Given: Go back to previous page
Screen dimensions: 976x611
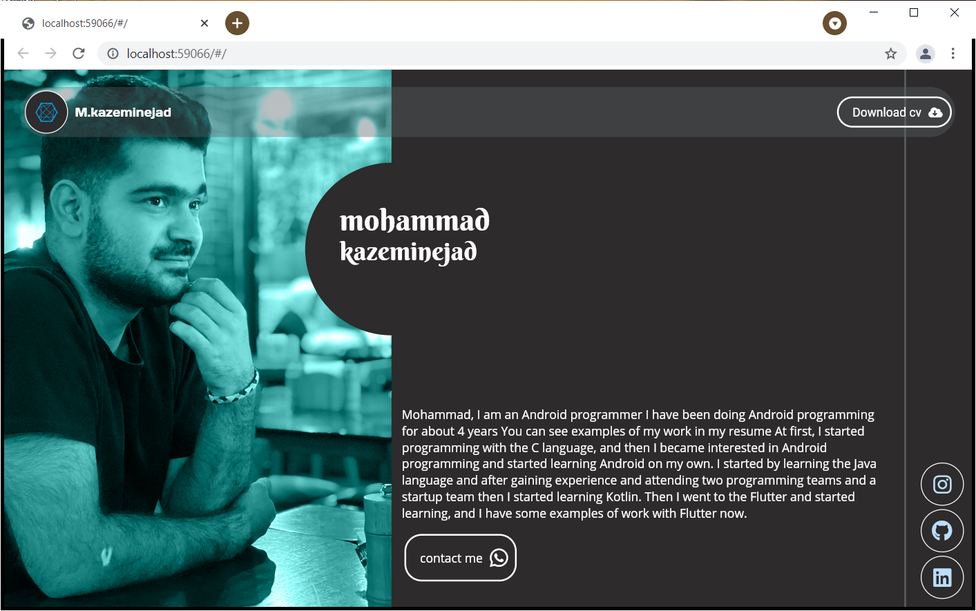Looking at the screenshot, I should [x=23, y=54].
